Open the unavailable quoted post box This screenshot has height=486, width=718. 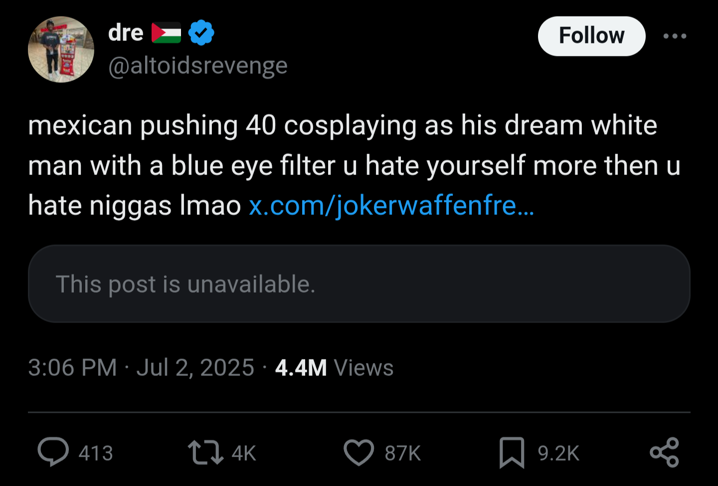[359, 284]
